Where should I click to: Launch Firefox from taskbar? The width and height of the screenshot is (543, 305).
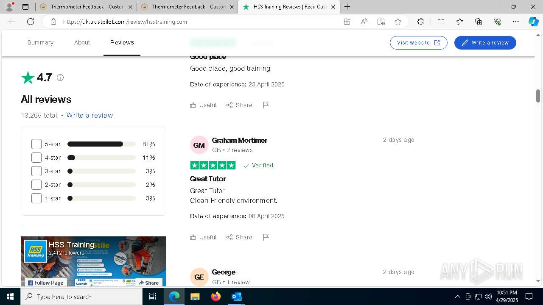pos(216,297)
